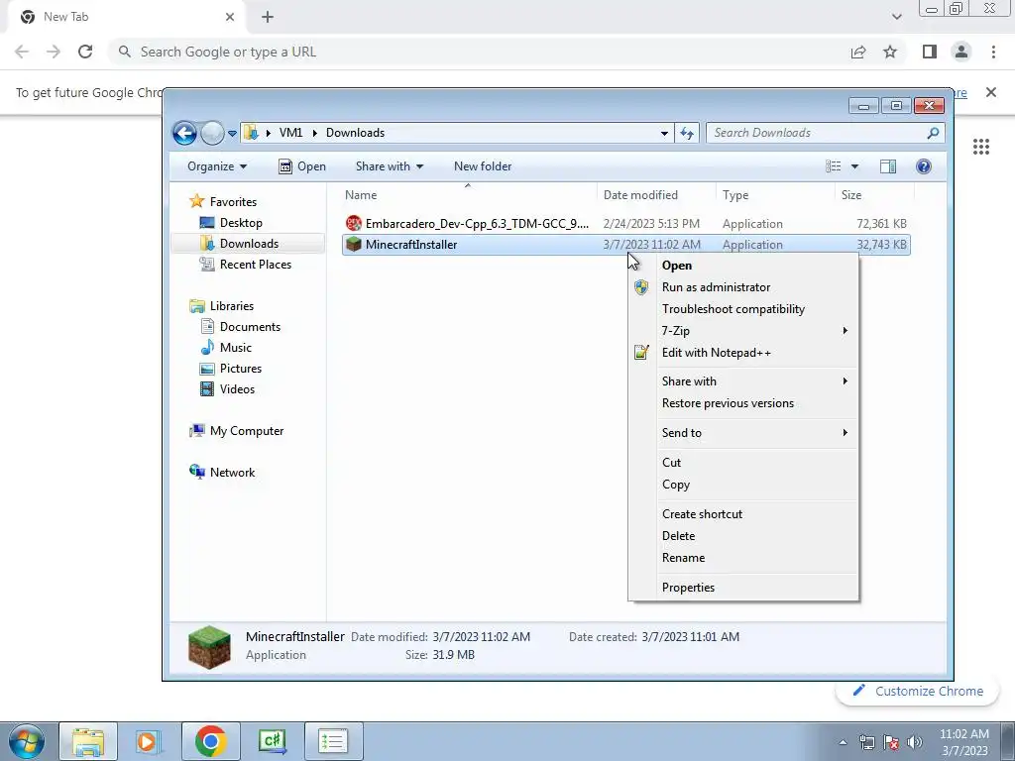This screenshot has width=1015, height=761.
Task: Click the Chrome address bar
Action: (479, 52)
